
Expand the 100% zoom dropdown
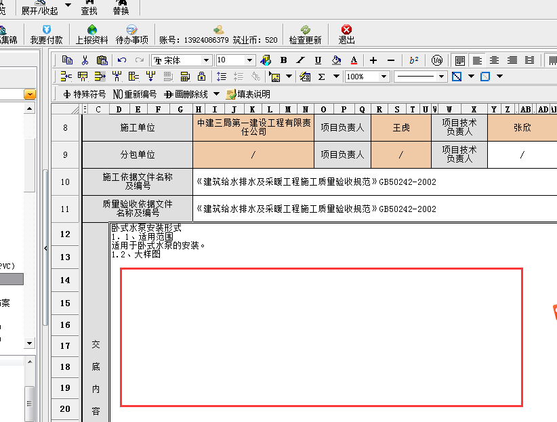384,77
